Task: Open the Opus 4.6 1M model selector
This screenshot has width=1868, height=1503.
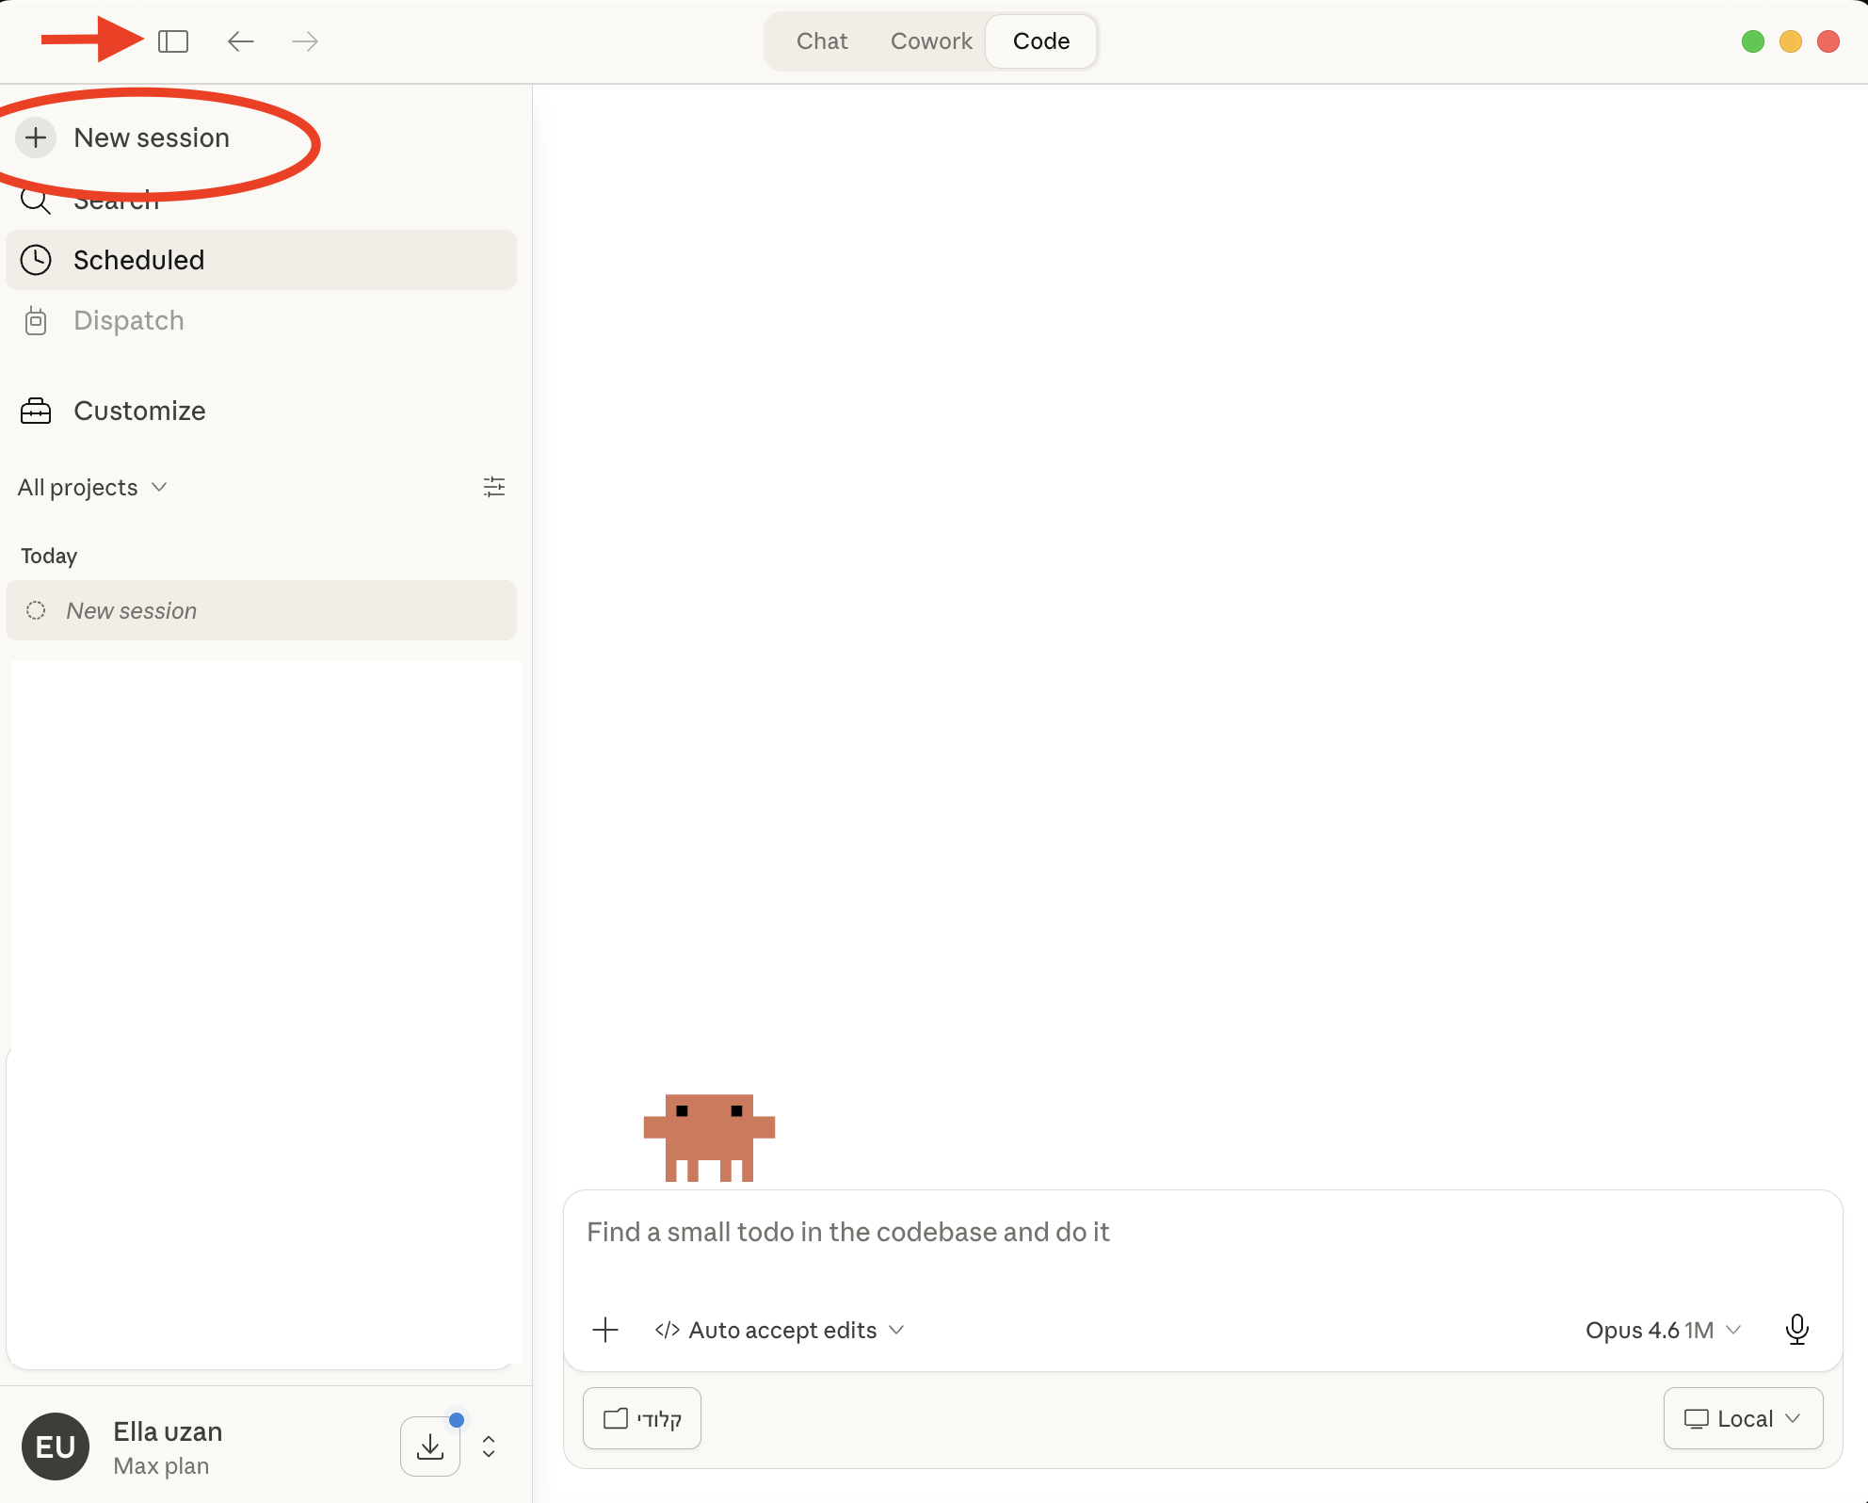Action: (1664, 1330)
